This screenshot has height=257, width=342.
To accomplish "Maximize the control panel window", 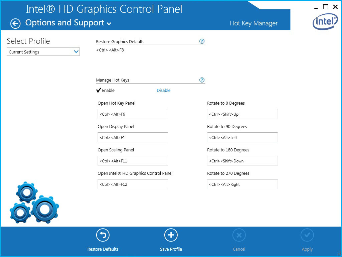I will pos(326,7).
